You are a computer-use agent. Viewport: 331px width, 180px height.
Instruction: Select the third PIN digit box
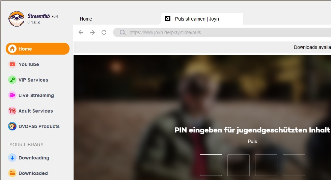click(266, 165)
